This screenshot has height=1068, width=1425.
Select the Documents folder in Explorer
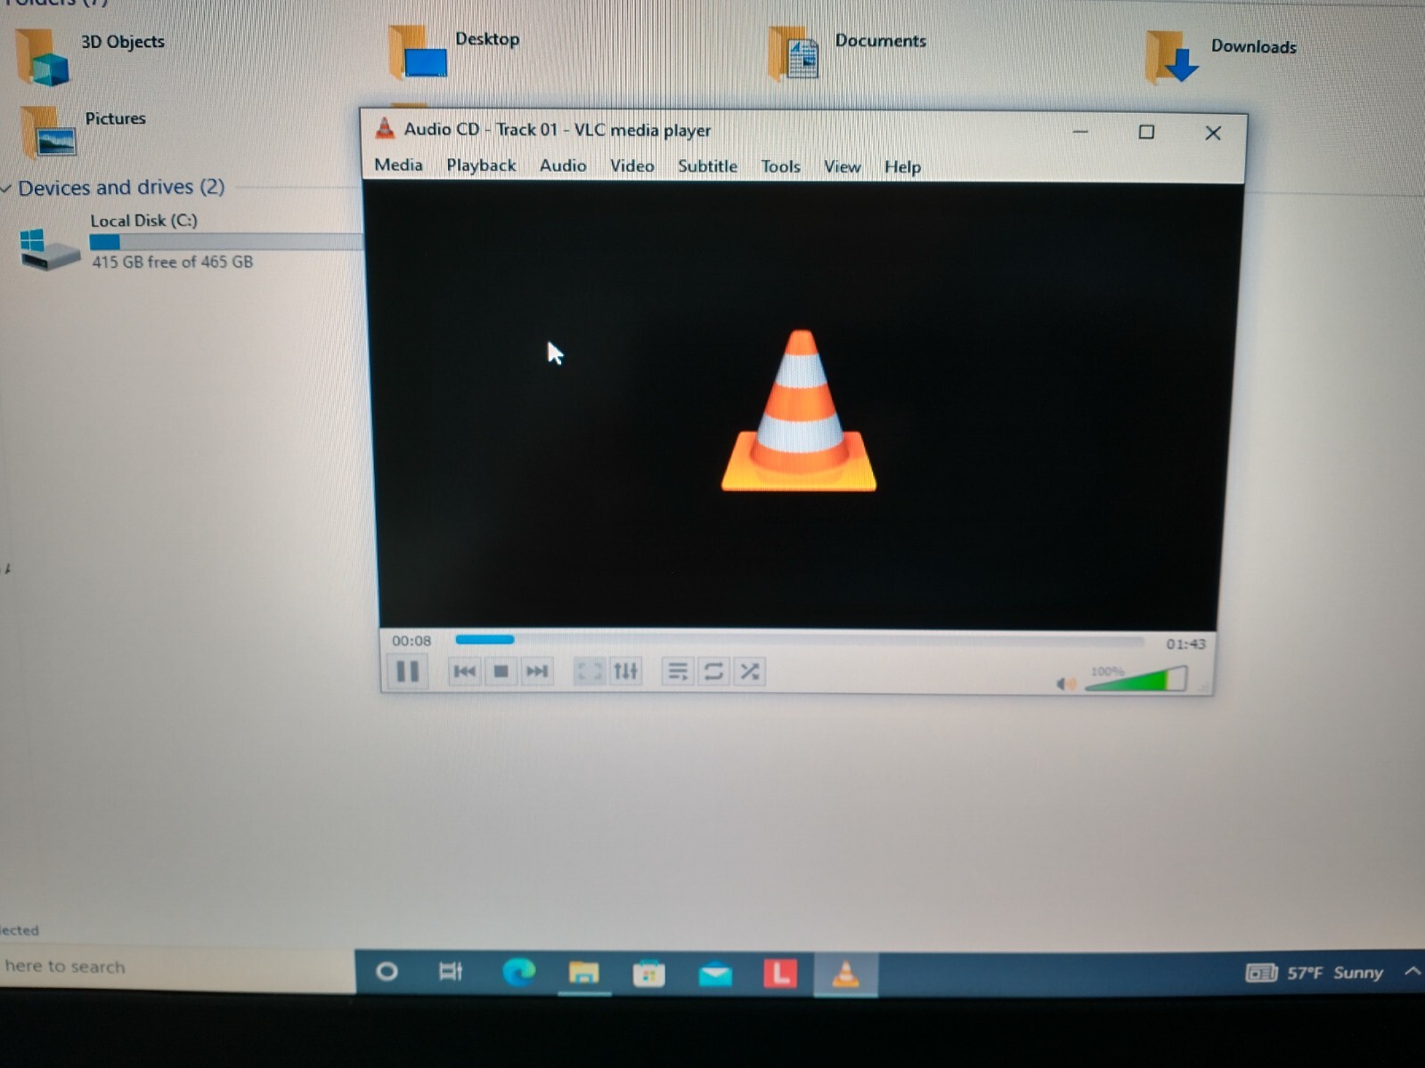846,53
